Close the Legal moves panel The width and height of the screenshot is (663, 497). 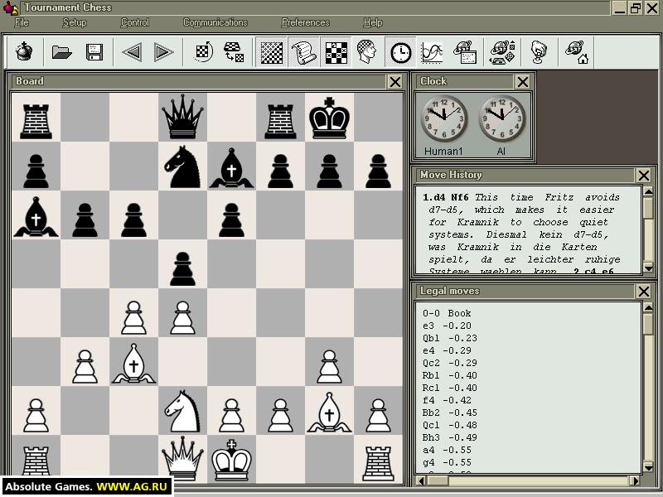point(644,292)
